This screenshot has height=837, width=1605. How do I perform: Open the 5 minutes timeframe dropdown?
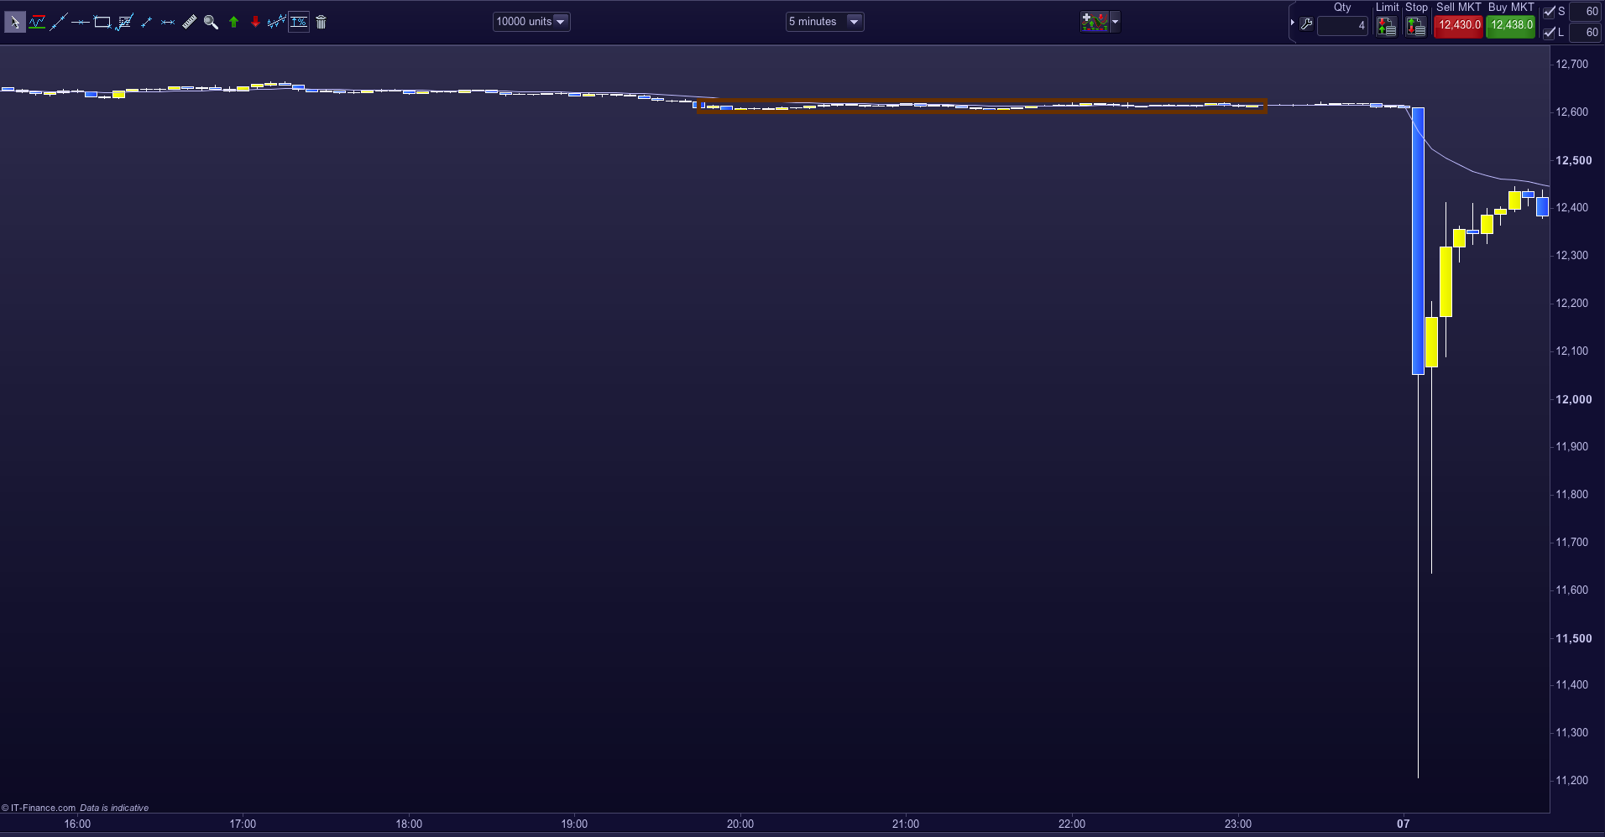point(823,22)
